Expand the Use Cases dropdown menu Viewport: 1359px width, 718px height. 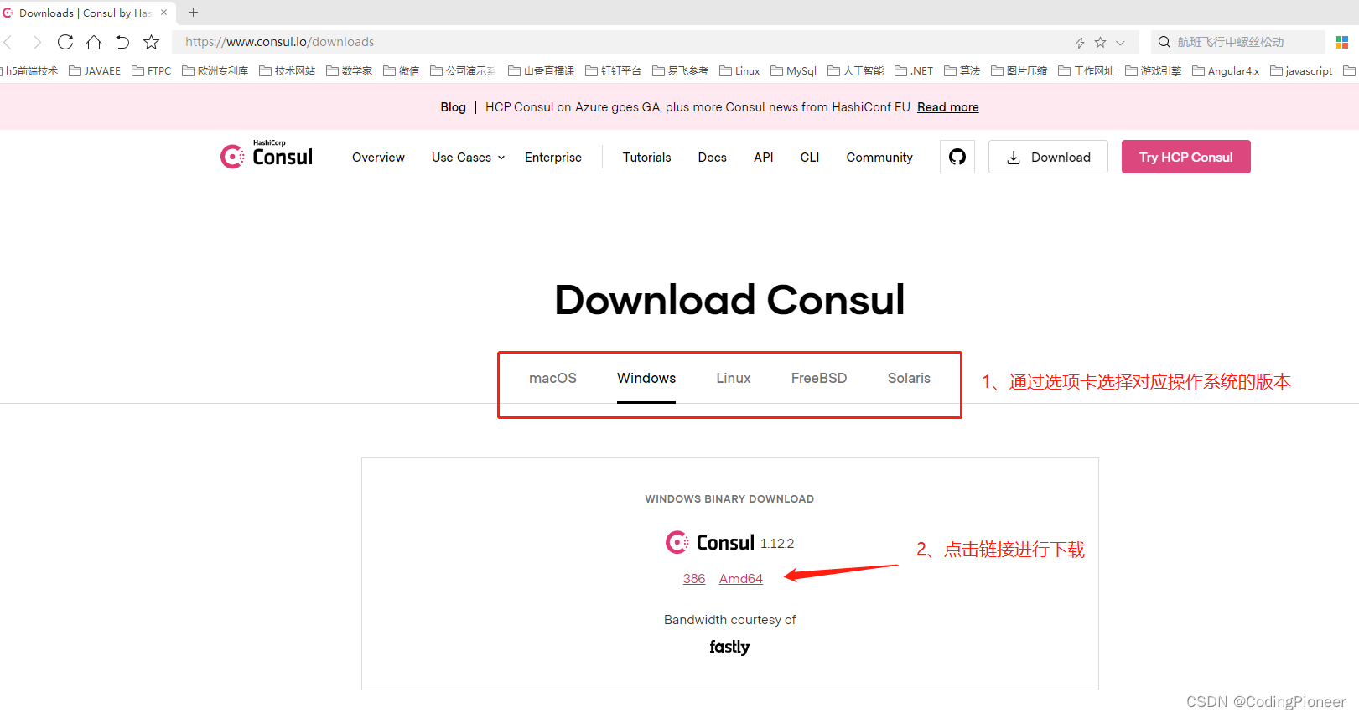pyautogui.click(x=468, y=158)
